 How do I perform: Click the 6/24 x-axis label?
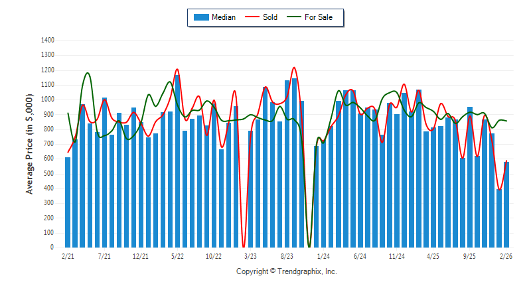tap(360, 255)
